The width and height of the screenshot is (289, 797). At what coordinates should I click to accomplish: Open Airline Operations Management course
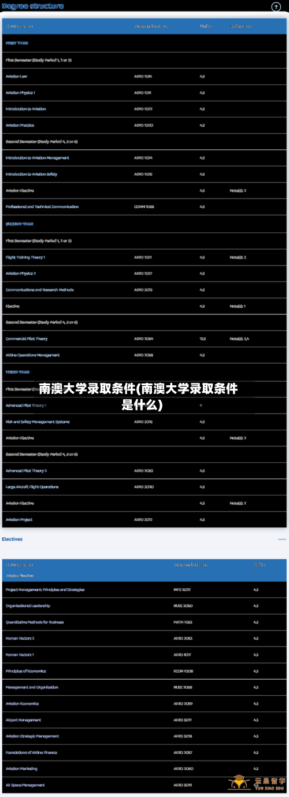point(32,355)
